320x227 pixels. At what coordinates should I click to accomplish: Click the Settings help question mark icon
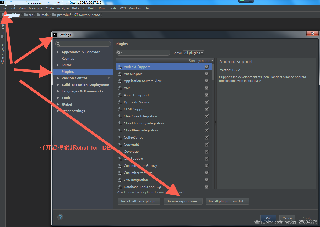[x=60, y=217]
